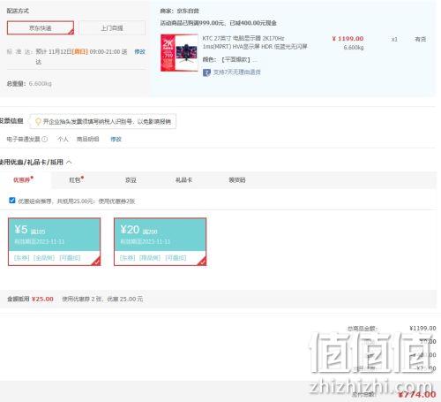
Task: Choose the 上门自提 pickup option
Action: 112,28
